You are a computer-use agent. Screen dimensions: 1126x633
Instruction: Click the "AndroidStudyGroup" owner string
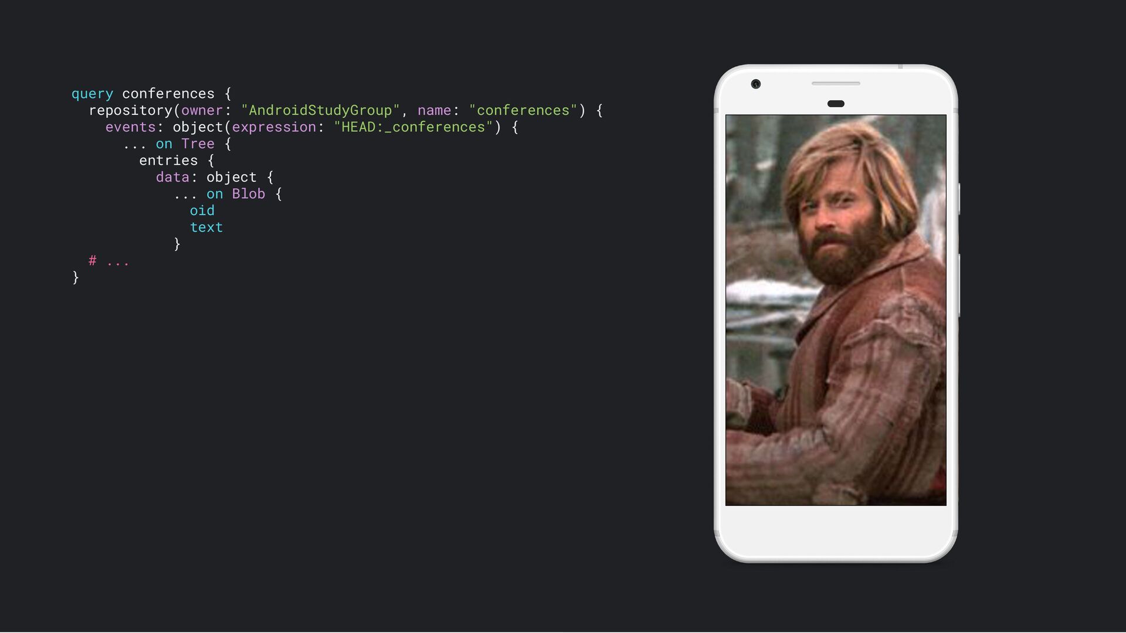click(320, 110)
